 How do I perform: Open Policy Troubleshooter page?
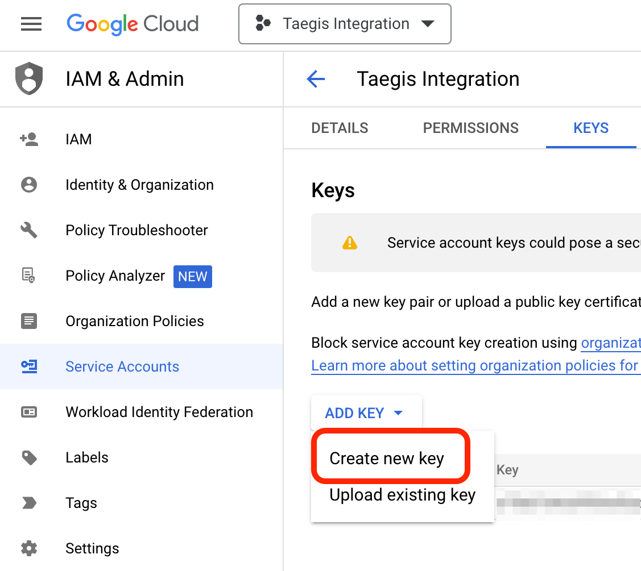pyautogui.click(x=142, y=230)
